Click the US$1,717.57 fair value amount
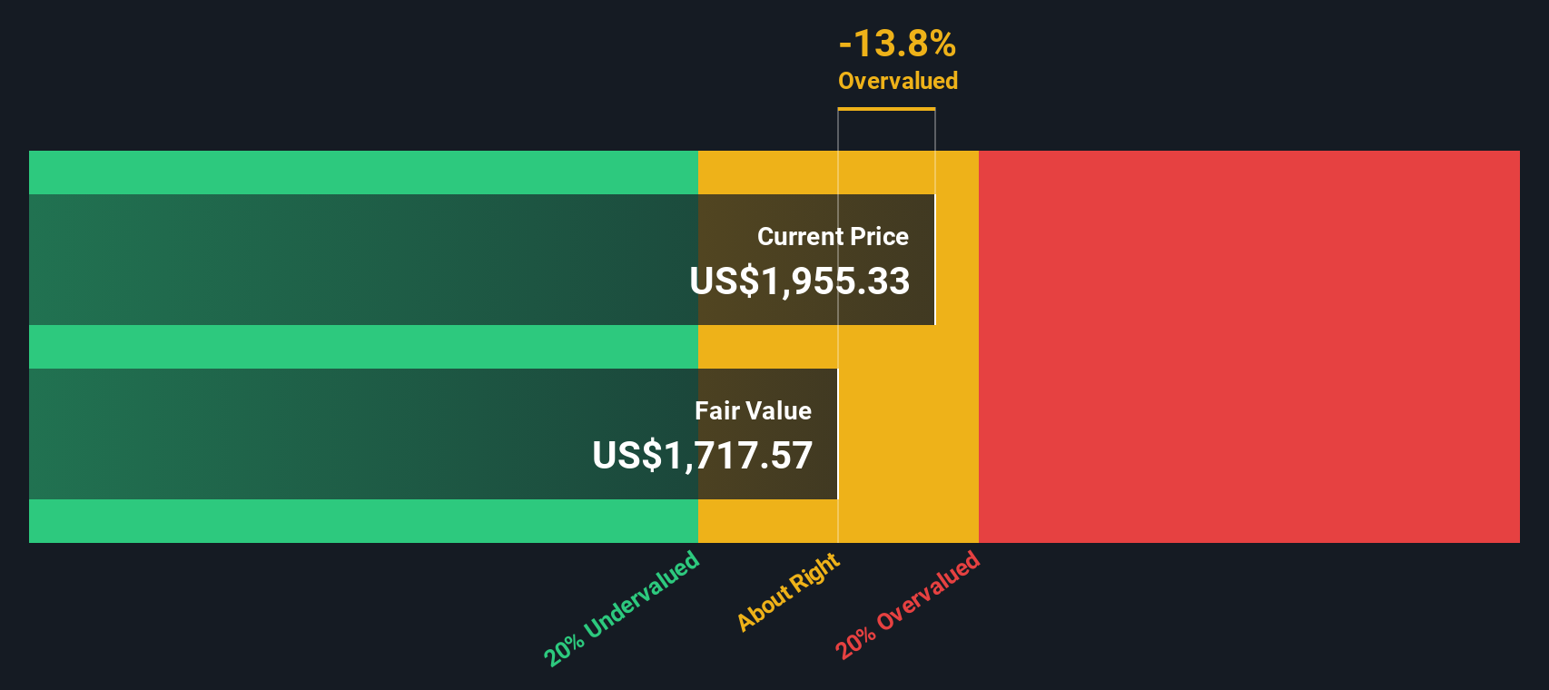Image resolution: width=1549 pixels, height=690 pixels. 702,456
